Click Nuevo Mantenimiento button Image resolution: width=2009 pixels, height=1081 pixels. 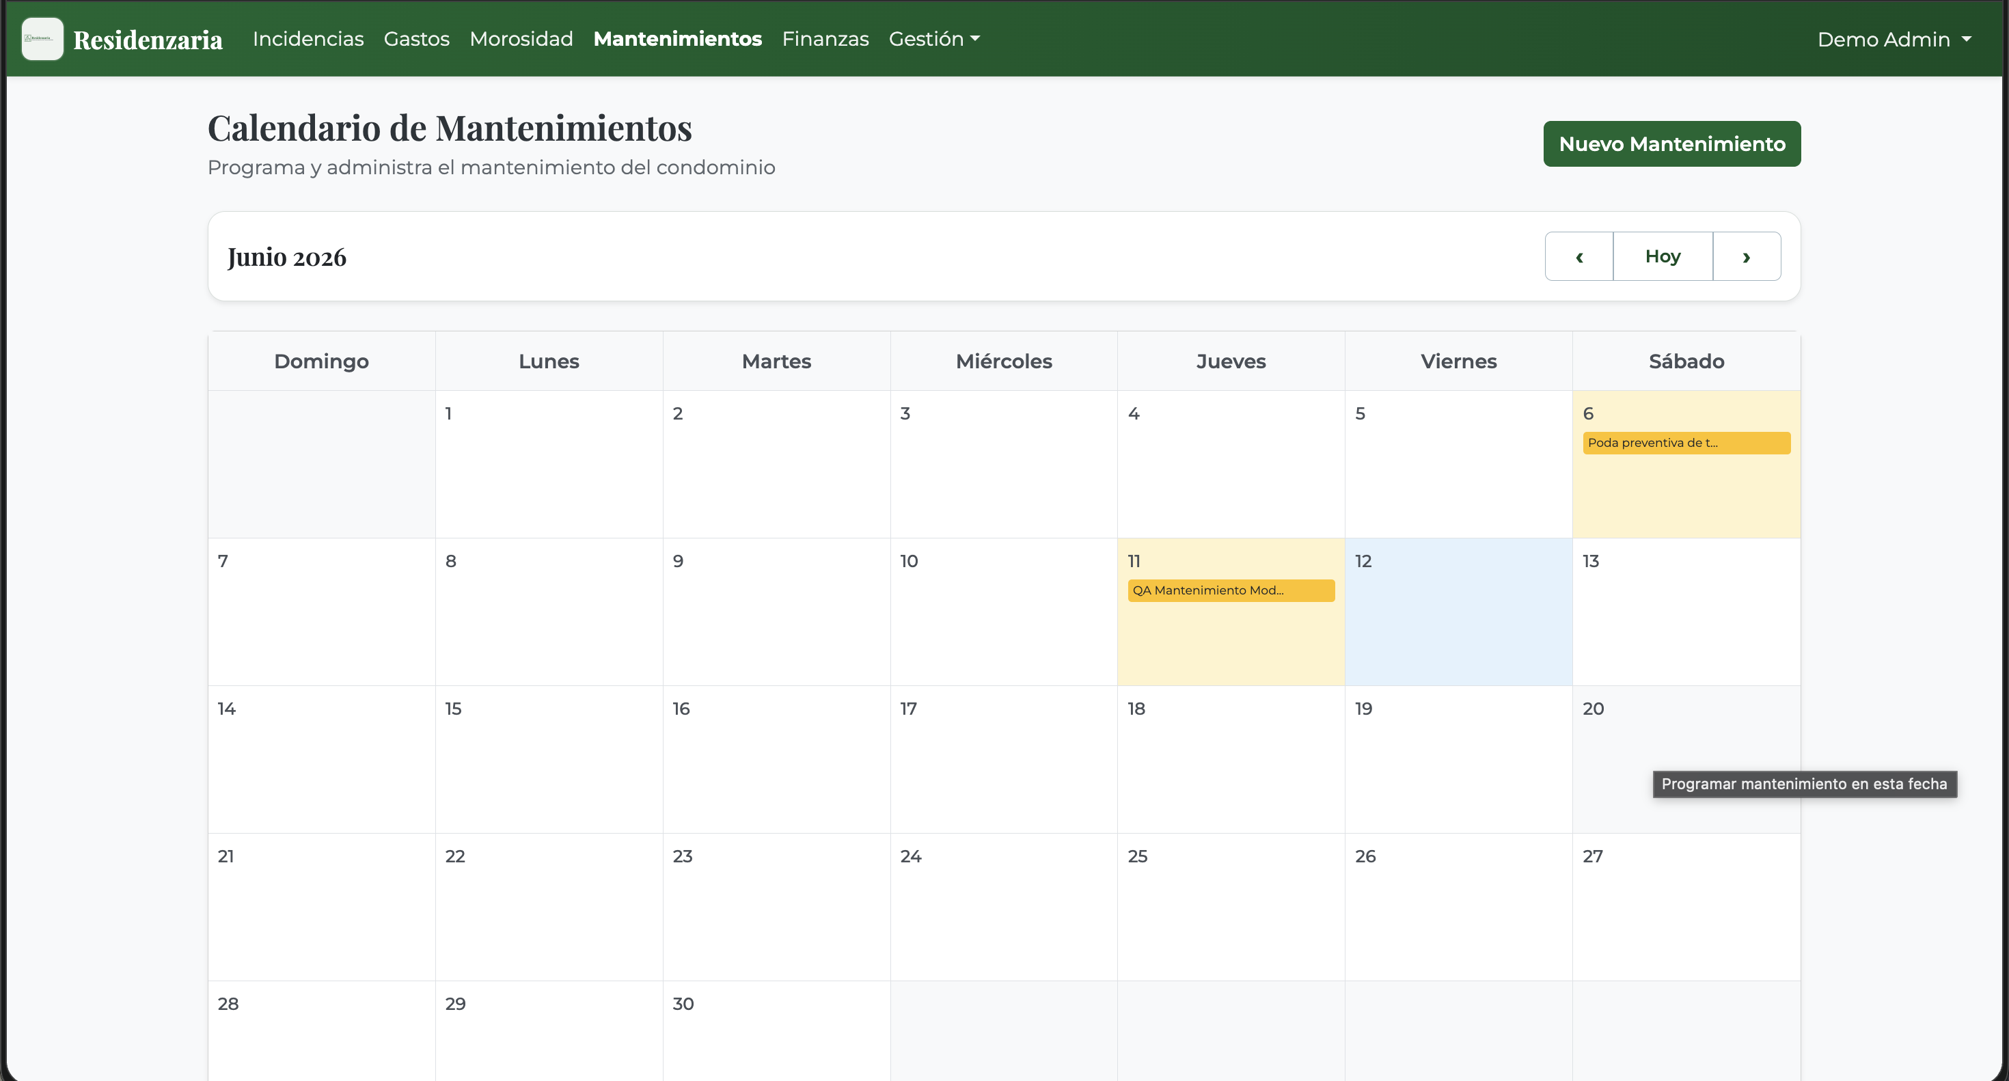1672,143
